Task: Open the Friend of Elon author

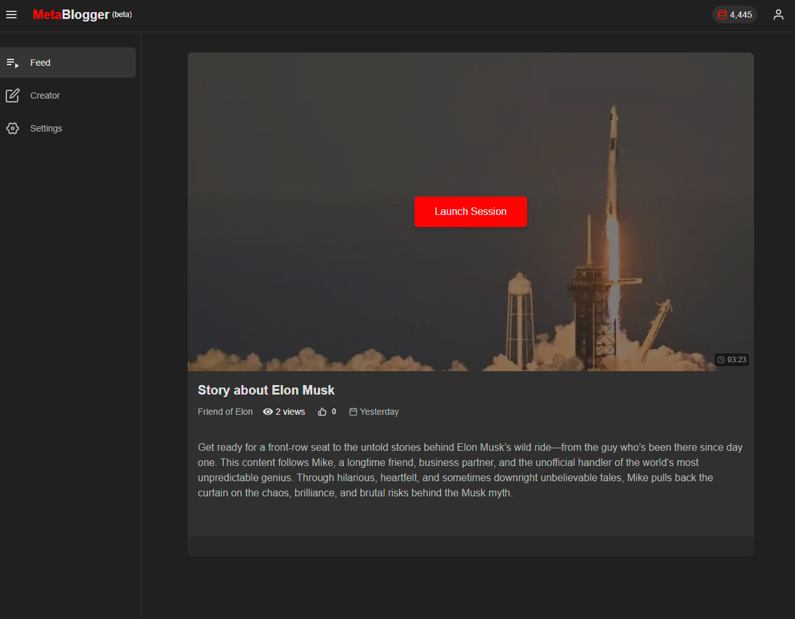Action: (x=225, y=412)
